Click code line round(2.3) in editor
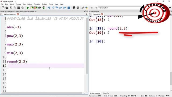The image size is (172, 97). (x=17, y=61)
